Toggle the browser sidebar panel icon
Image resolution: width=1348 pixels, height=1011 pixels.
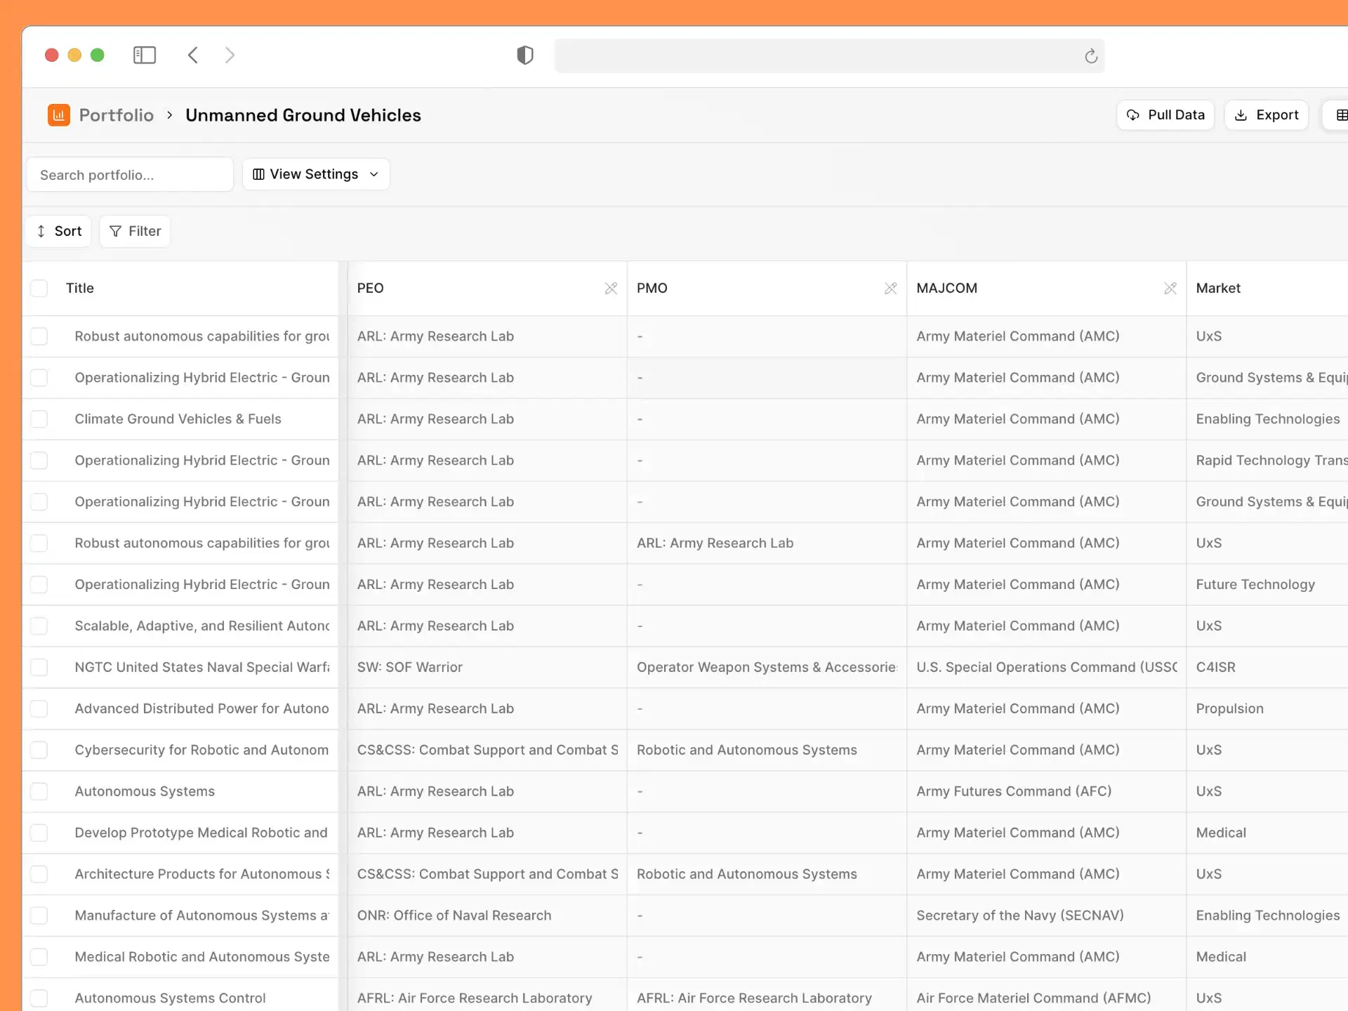point(145,55)
